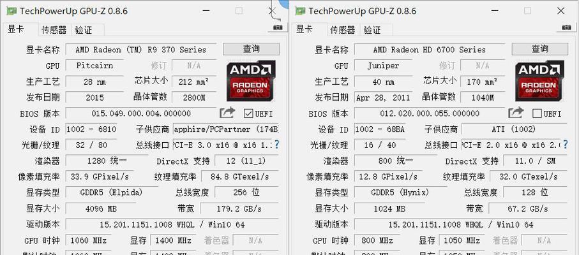Take screenshot with camera icon in left window
The image size is (579, 255).
coord(278,27)
